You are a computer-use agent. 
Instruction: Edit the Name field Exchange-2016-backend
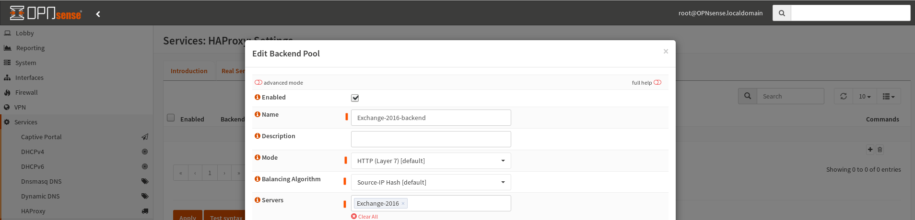[431, 118]
